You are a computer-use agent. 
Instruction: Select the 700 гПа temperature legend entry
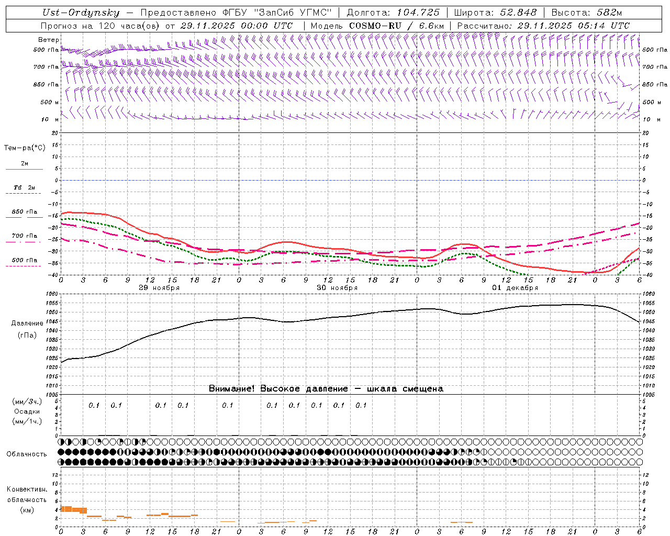click(x=24, y=236)
